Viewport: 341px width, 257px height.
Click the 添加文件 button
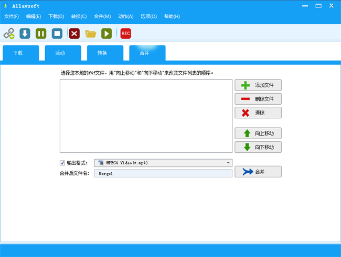coord(258,85)
